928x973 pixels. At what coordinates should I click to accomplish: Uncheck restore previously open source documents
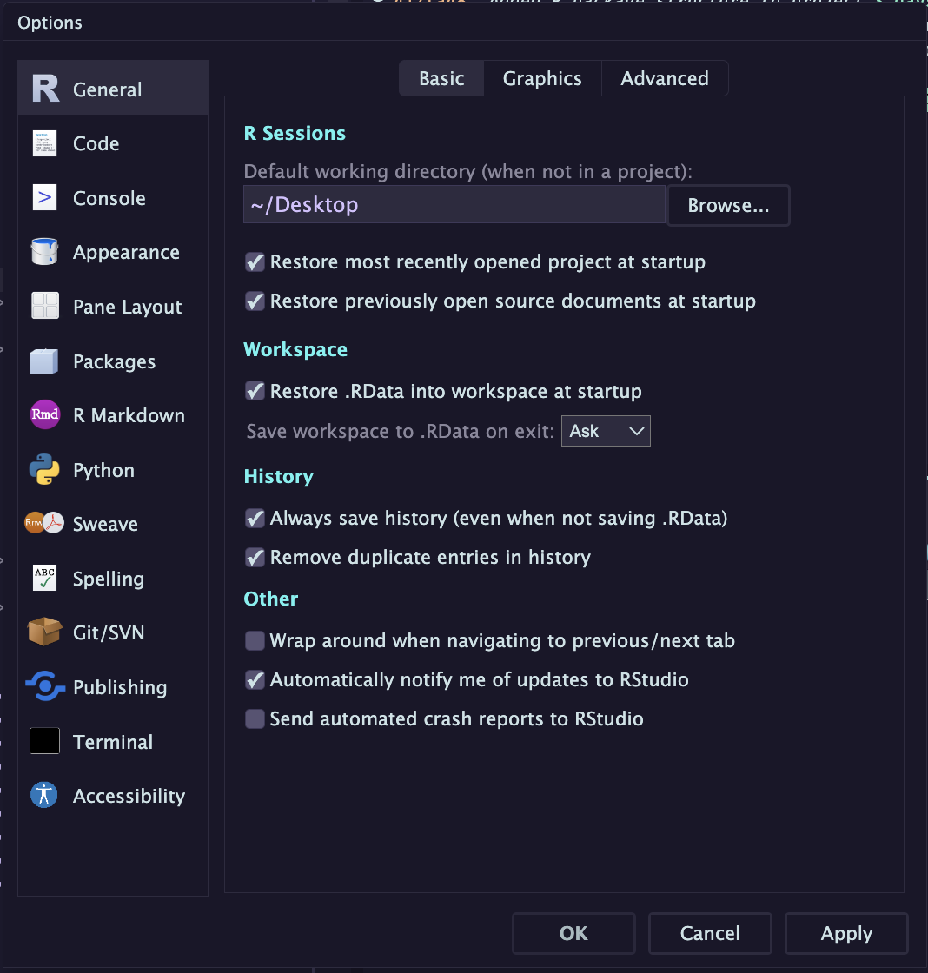click(x=255, y=301)
